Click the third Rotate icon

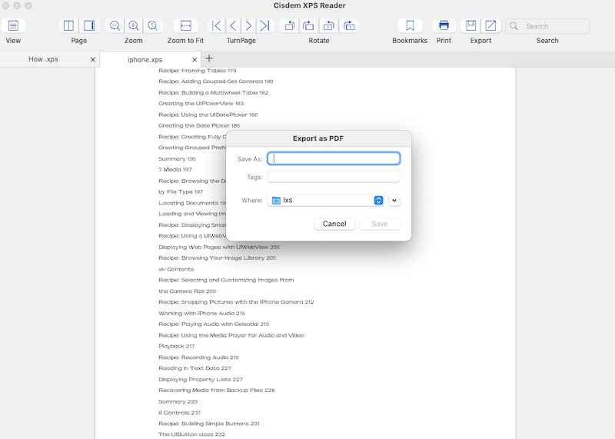[329, 26]
